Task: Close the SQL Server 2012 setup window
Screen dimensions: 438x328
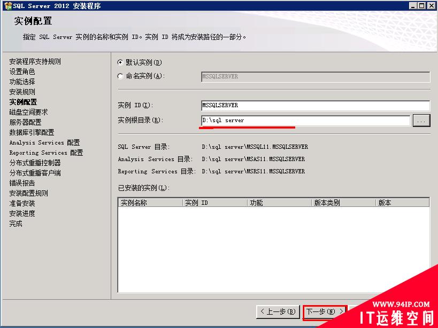Action: (x=431, y=5)
